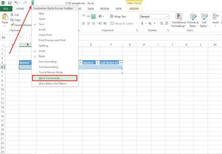The width and height of the screenshot is (222, 154).
Task: Apply Percent Style format
Action: coord(150,23)
